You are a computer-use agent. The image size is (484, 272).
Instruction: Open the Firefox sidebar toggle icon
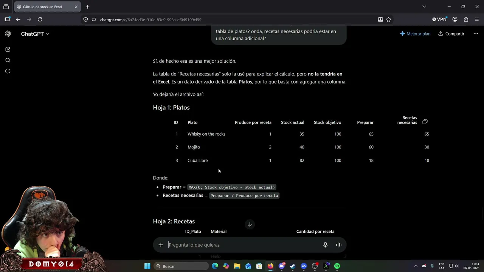click(8, 19)
